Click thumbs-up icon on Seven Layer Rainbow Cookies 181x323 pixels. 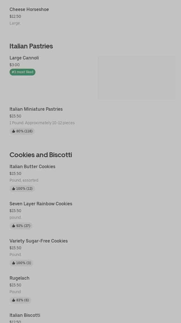click(x=13, y=226)
